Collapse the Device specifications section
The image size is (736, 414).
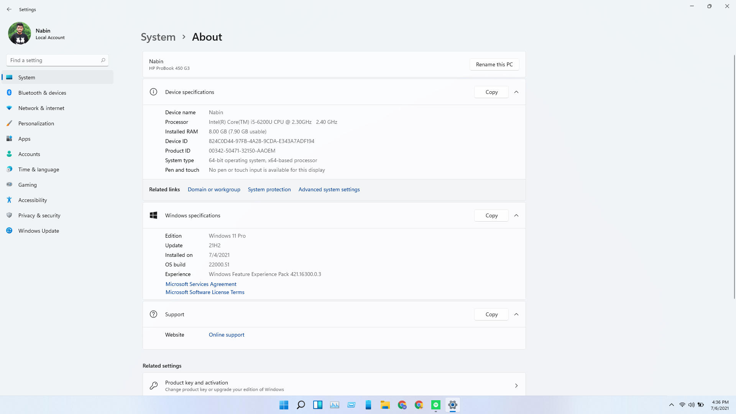click(516, 92)
